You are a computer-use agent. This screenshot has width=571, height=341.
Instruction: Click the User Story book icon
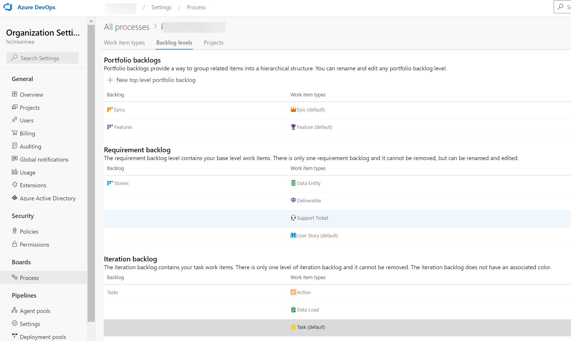[293, 236]
